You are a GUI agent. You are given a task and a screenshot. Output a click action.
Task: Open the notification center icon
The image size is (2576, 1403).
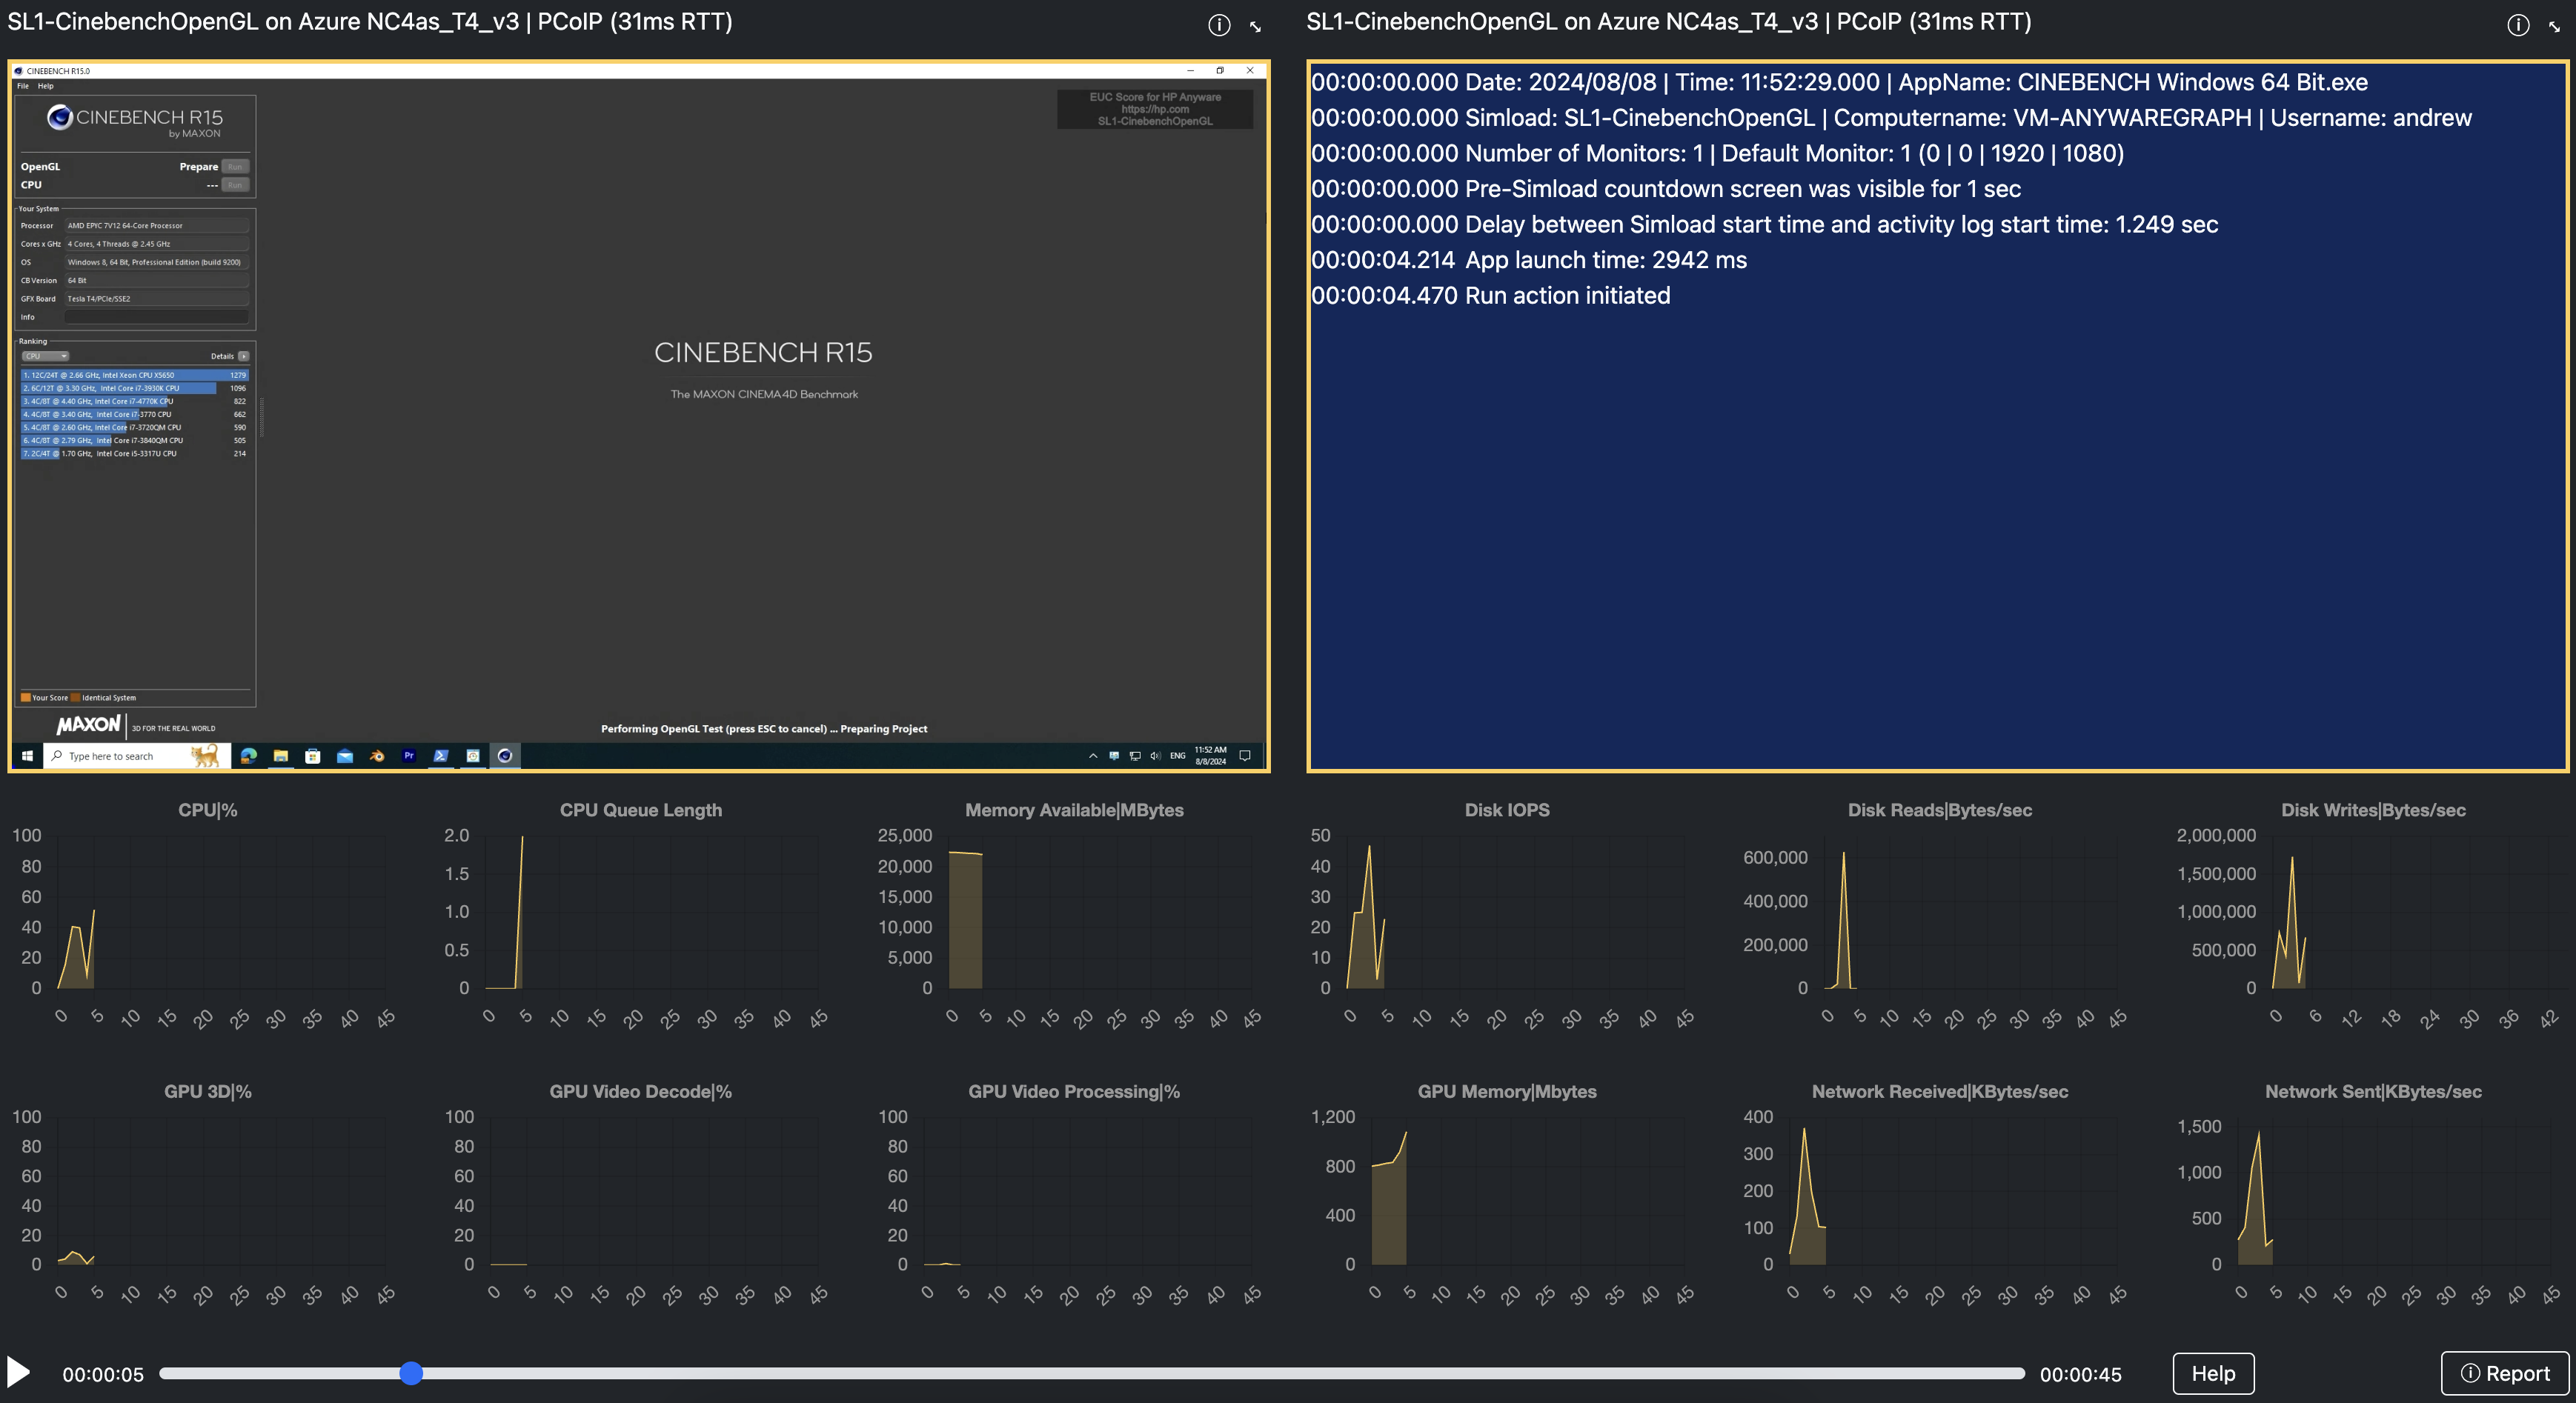pos(1245,756)
